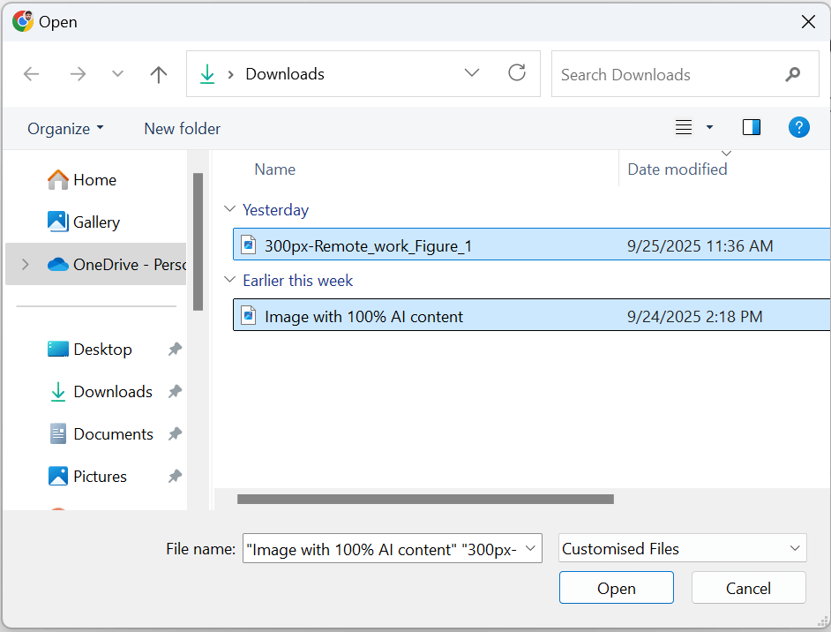Open the Customised Files type dropdown

[x=683, y=548]
